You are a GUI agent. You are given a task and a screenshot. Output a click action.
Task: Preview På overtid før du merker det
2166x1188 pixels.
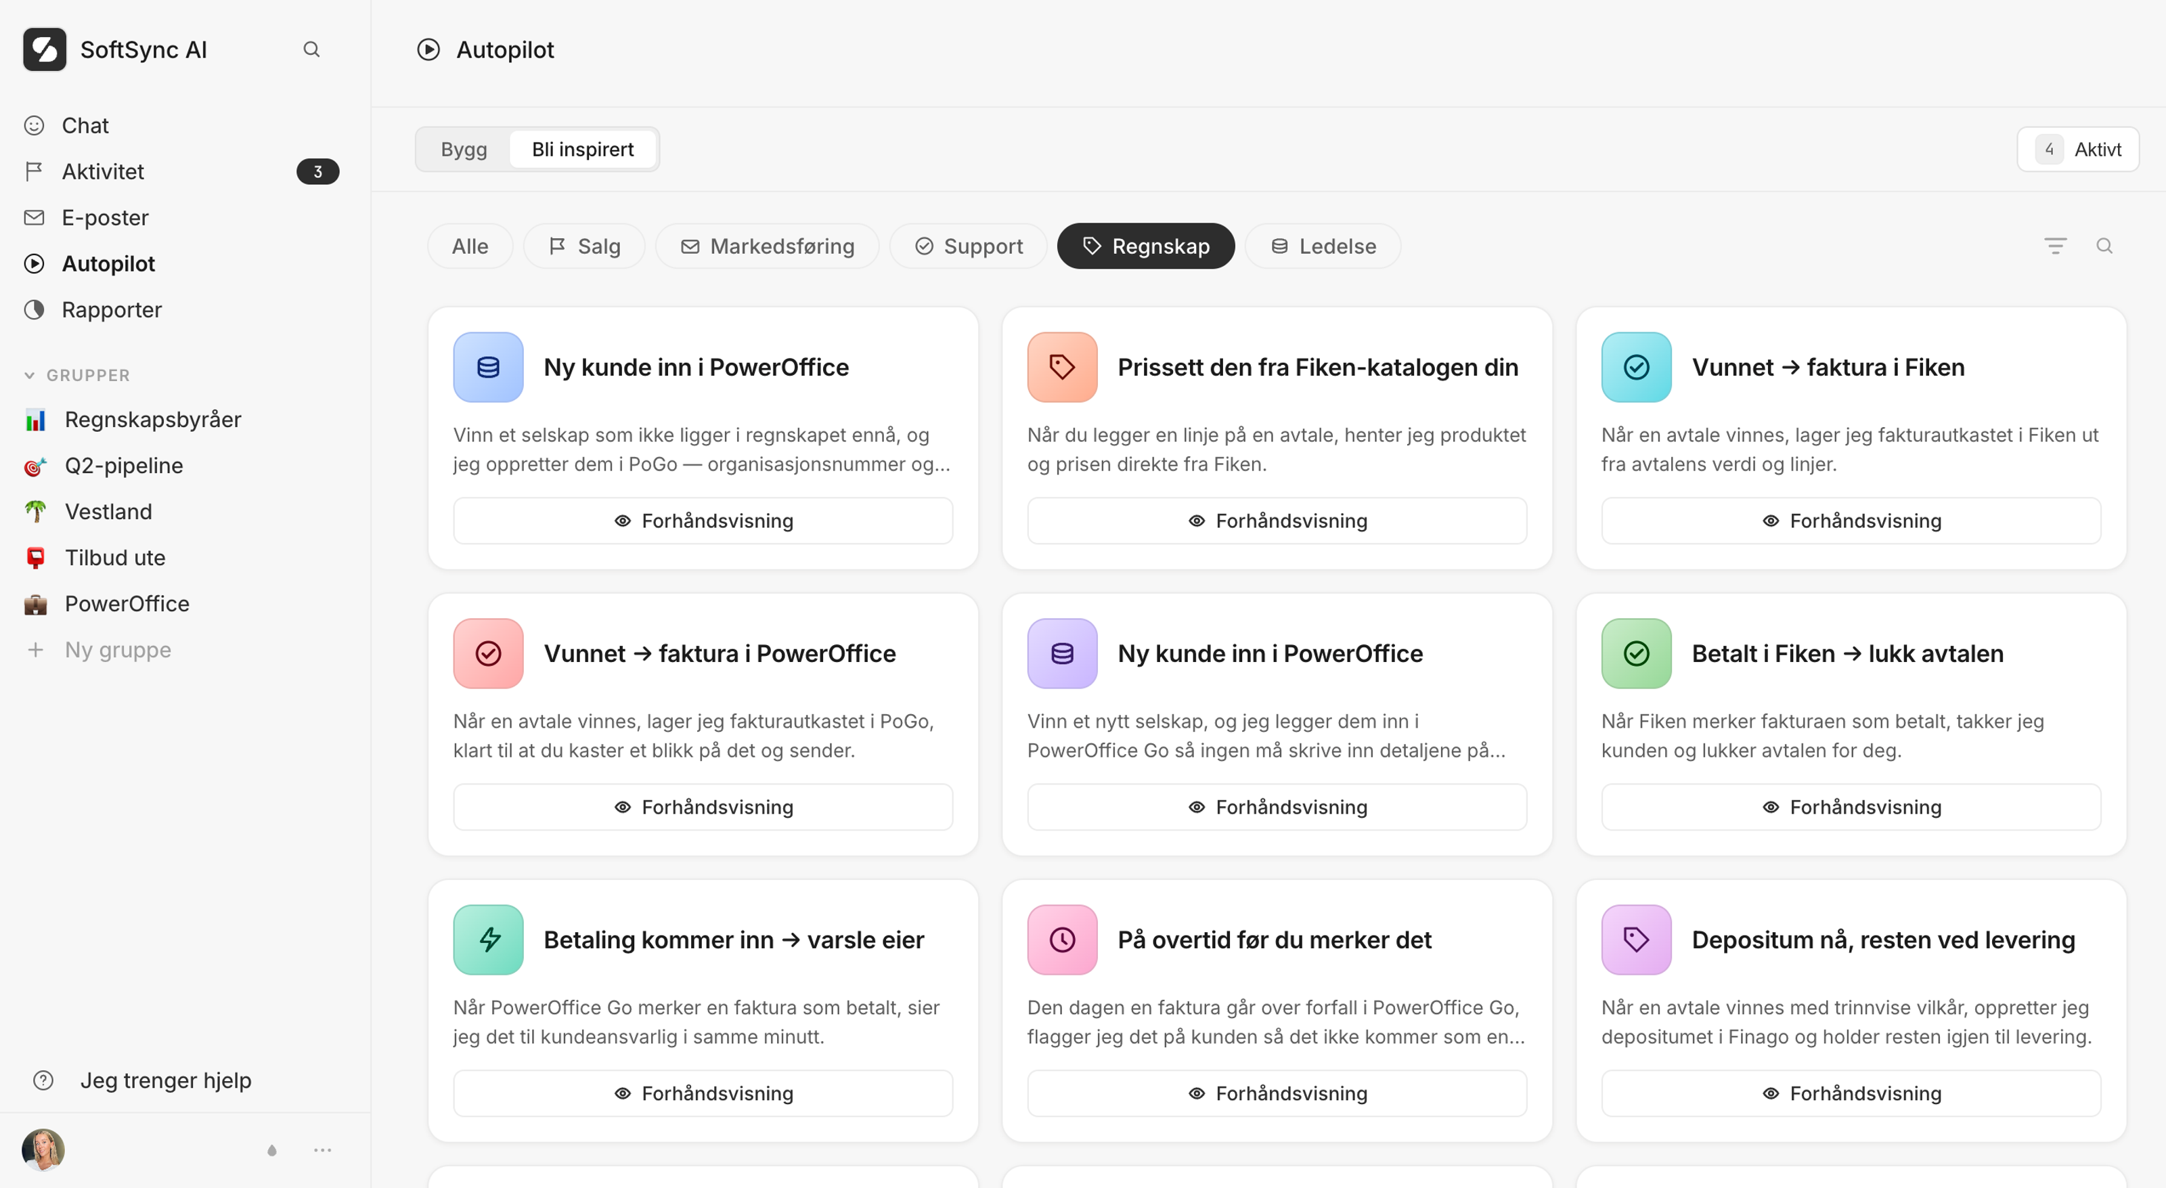click(1277, 1094)
